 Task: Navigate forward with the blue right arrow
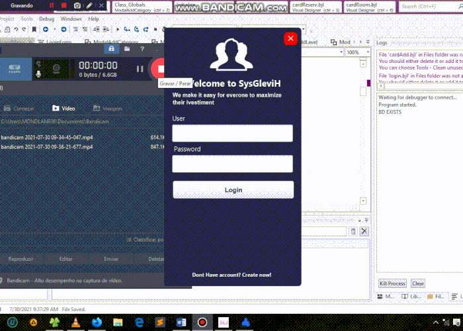(x=63, y=29)
